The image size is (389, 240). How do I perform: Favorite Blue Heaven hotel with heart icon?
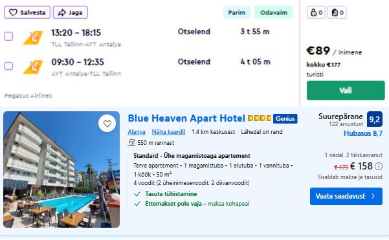[x=107, y=124]
